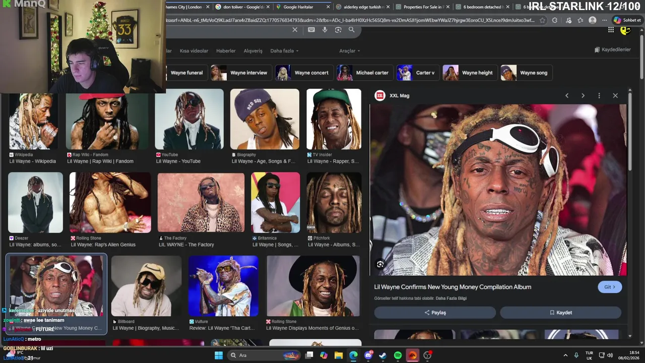Click the Git visit button
645x363 pixels.
(610, 287)
